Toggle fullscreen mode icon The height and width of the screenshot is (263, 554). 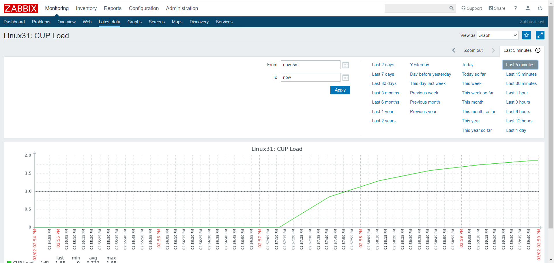point(540,35)
